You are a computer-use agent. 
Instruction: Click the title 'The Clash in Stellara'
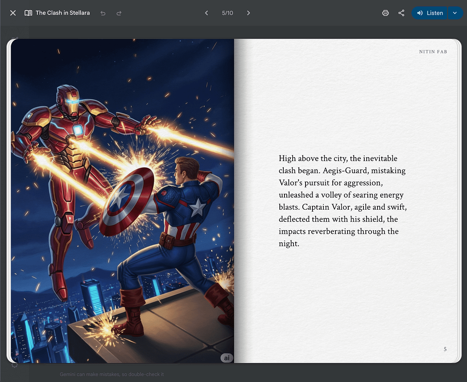click(x=63, y=13)
